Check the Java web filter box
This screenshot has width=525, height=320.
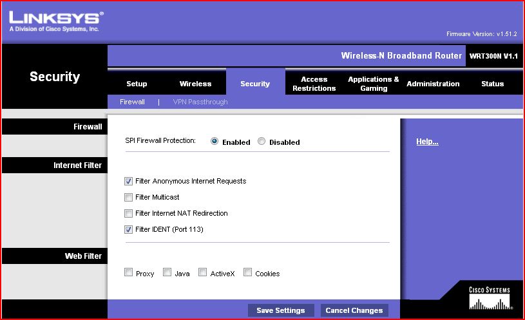(167, 273)
